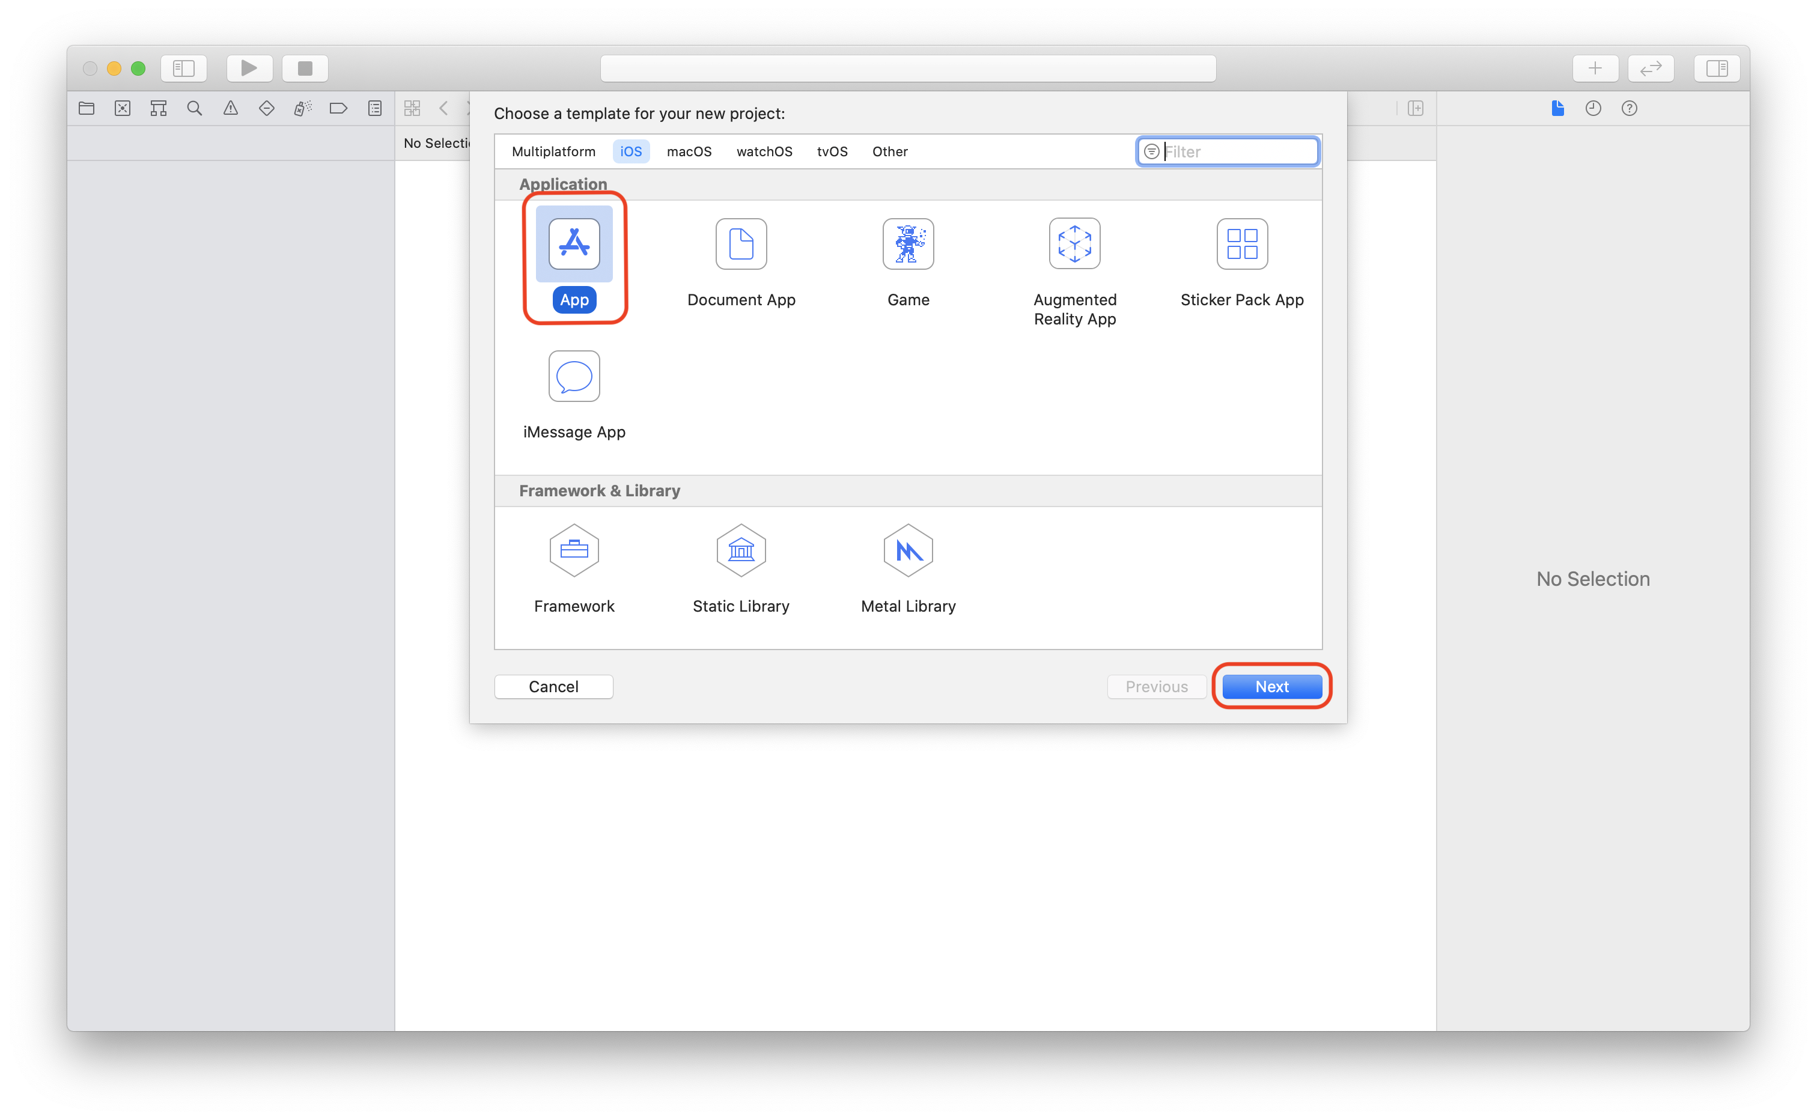Open the macOS templates tab
This screenshot has height=1120, width=1817.
point(689,151)
